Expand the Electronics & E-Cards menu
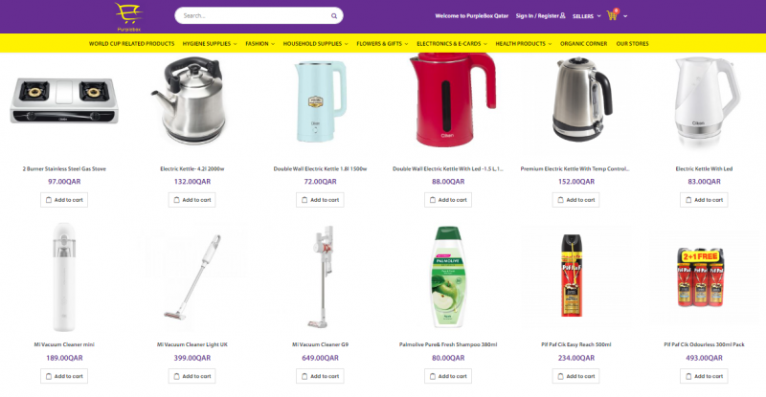 [x=452, y=43]
